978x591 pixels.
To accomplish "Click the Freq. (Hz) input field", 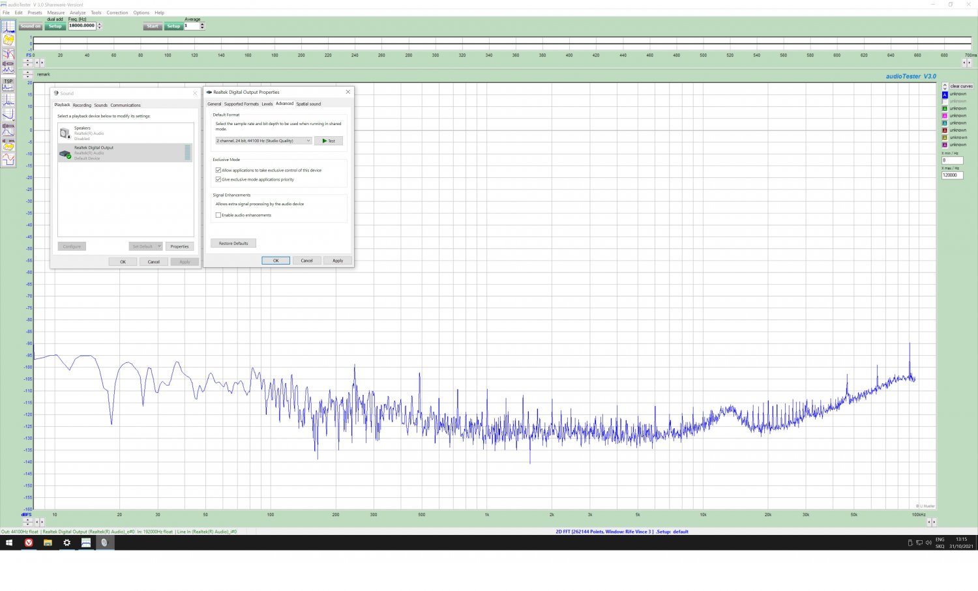I will click(82, 26).
